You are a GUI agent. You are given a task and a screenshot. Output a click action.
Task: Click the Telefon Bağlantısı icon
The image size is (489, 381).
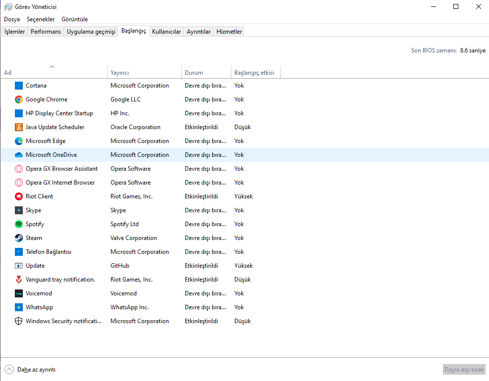pyautogui.click(x=19, y=252)
